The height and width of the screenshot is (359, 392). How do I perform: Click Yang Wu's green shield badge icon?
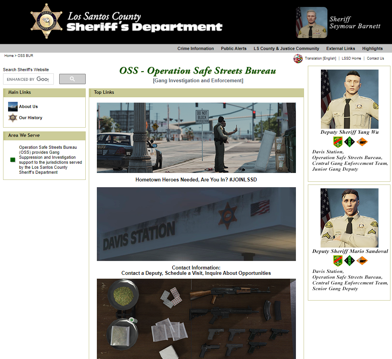338,142
